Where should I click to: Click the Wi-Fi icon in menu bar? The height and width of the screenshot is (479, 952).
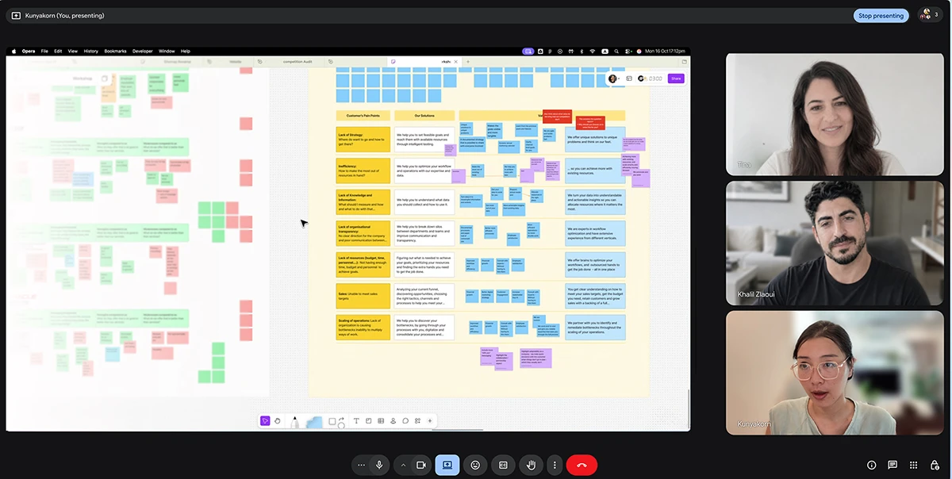tap(593, 51)
